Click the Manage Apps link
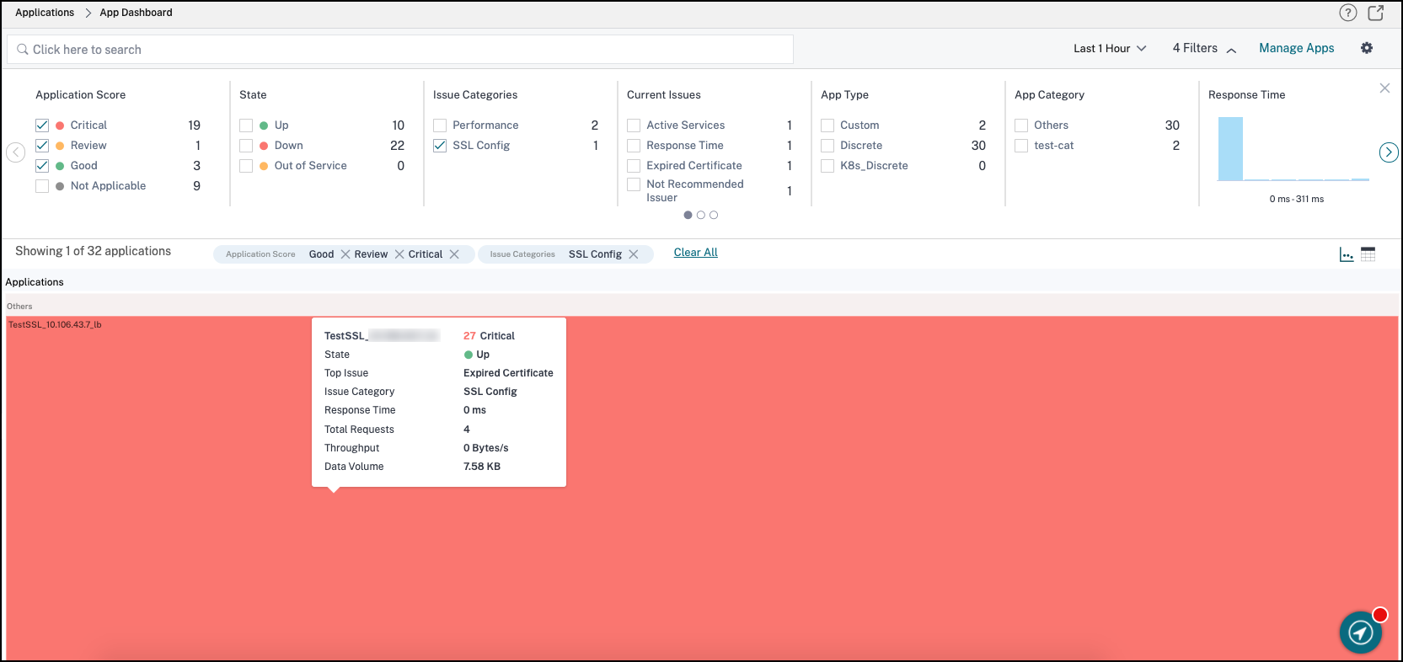This screenshot has width=1403, height=662. [1296, 48]
